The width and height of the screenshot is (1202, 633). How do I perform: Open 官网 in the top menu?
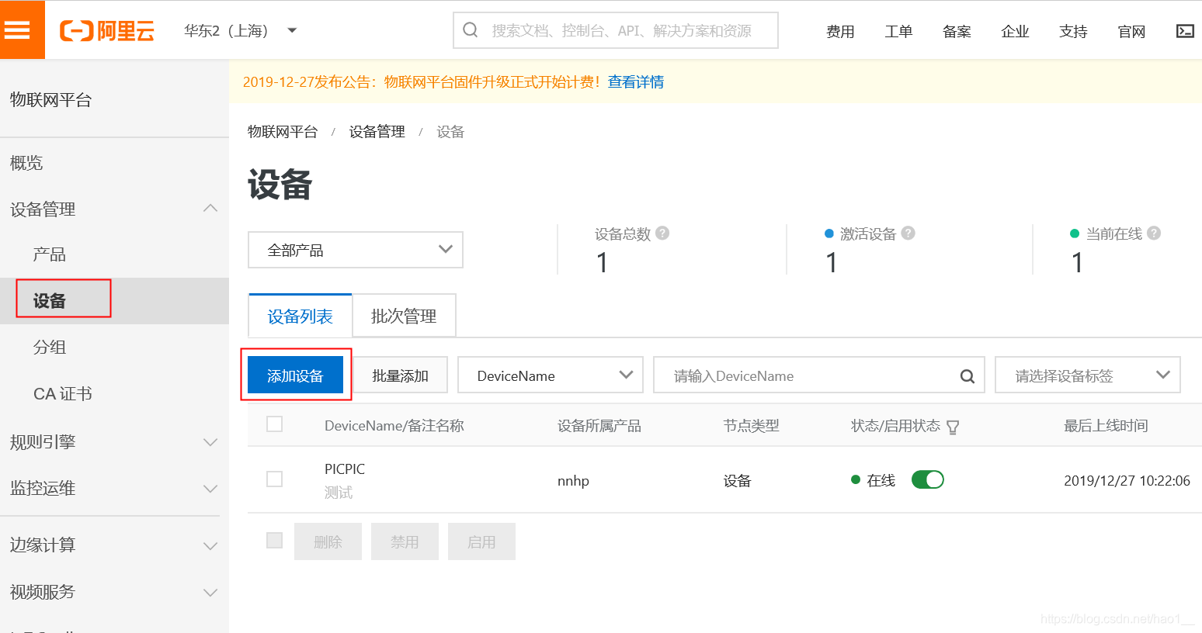coord(1131,32)
